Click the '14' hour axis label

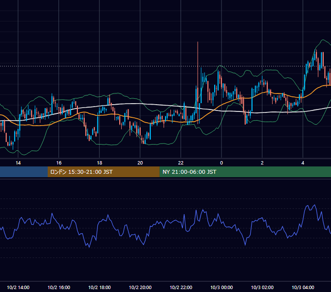pos(18,163)
